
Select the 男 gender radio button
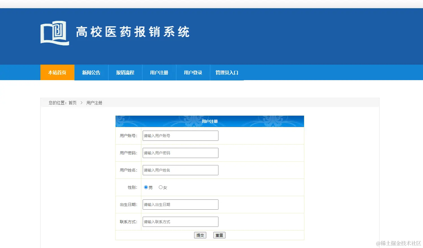pyautogui.click(x=146, y=187)
